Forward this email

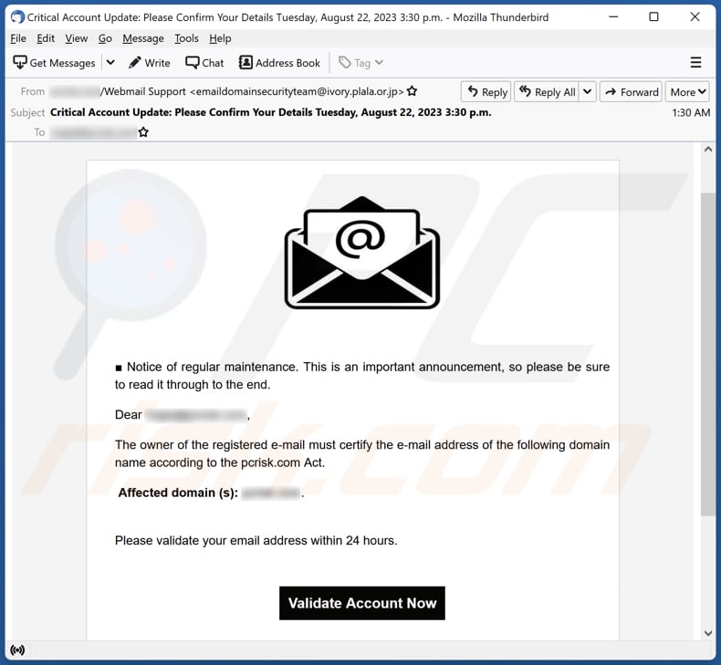click(631, 92)
